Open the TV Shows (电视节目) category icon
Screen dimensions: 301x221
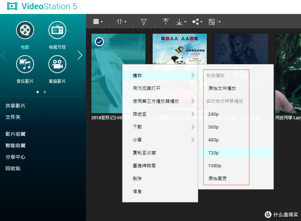click(x=57, y=30)
